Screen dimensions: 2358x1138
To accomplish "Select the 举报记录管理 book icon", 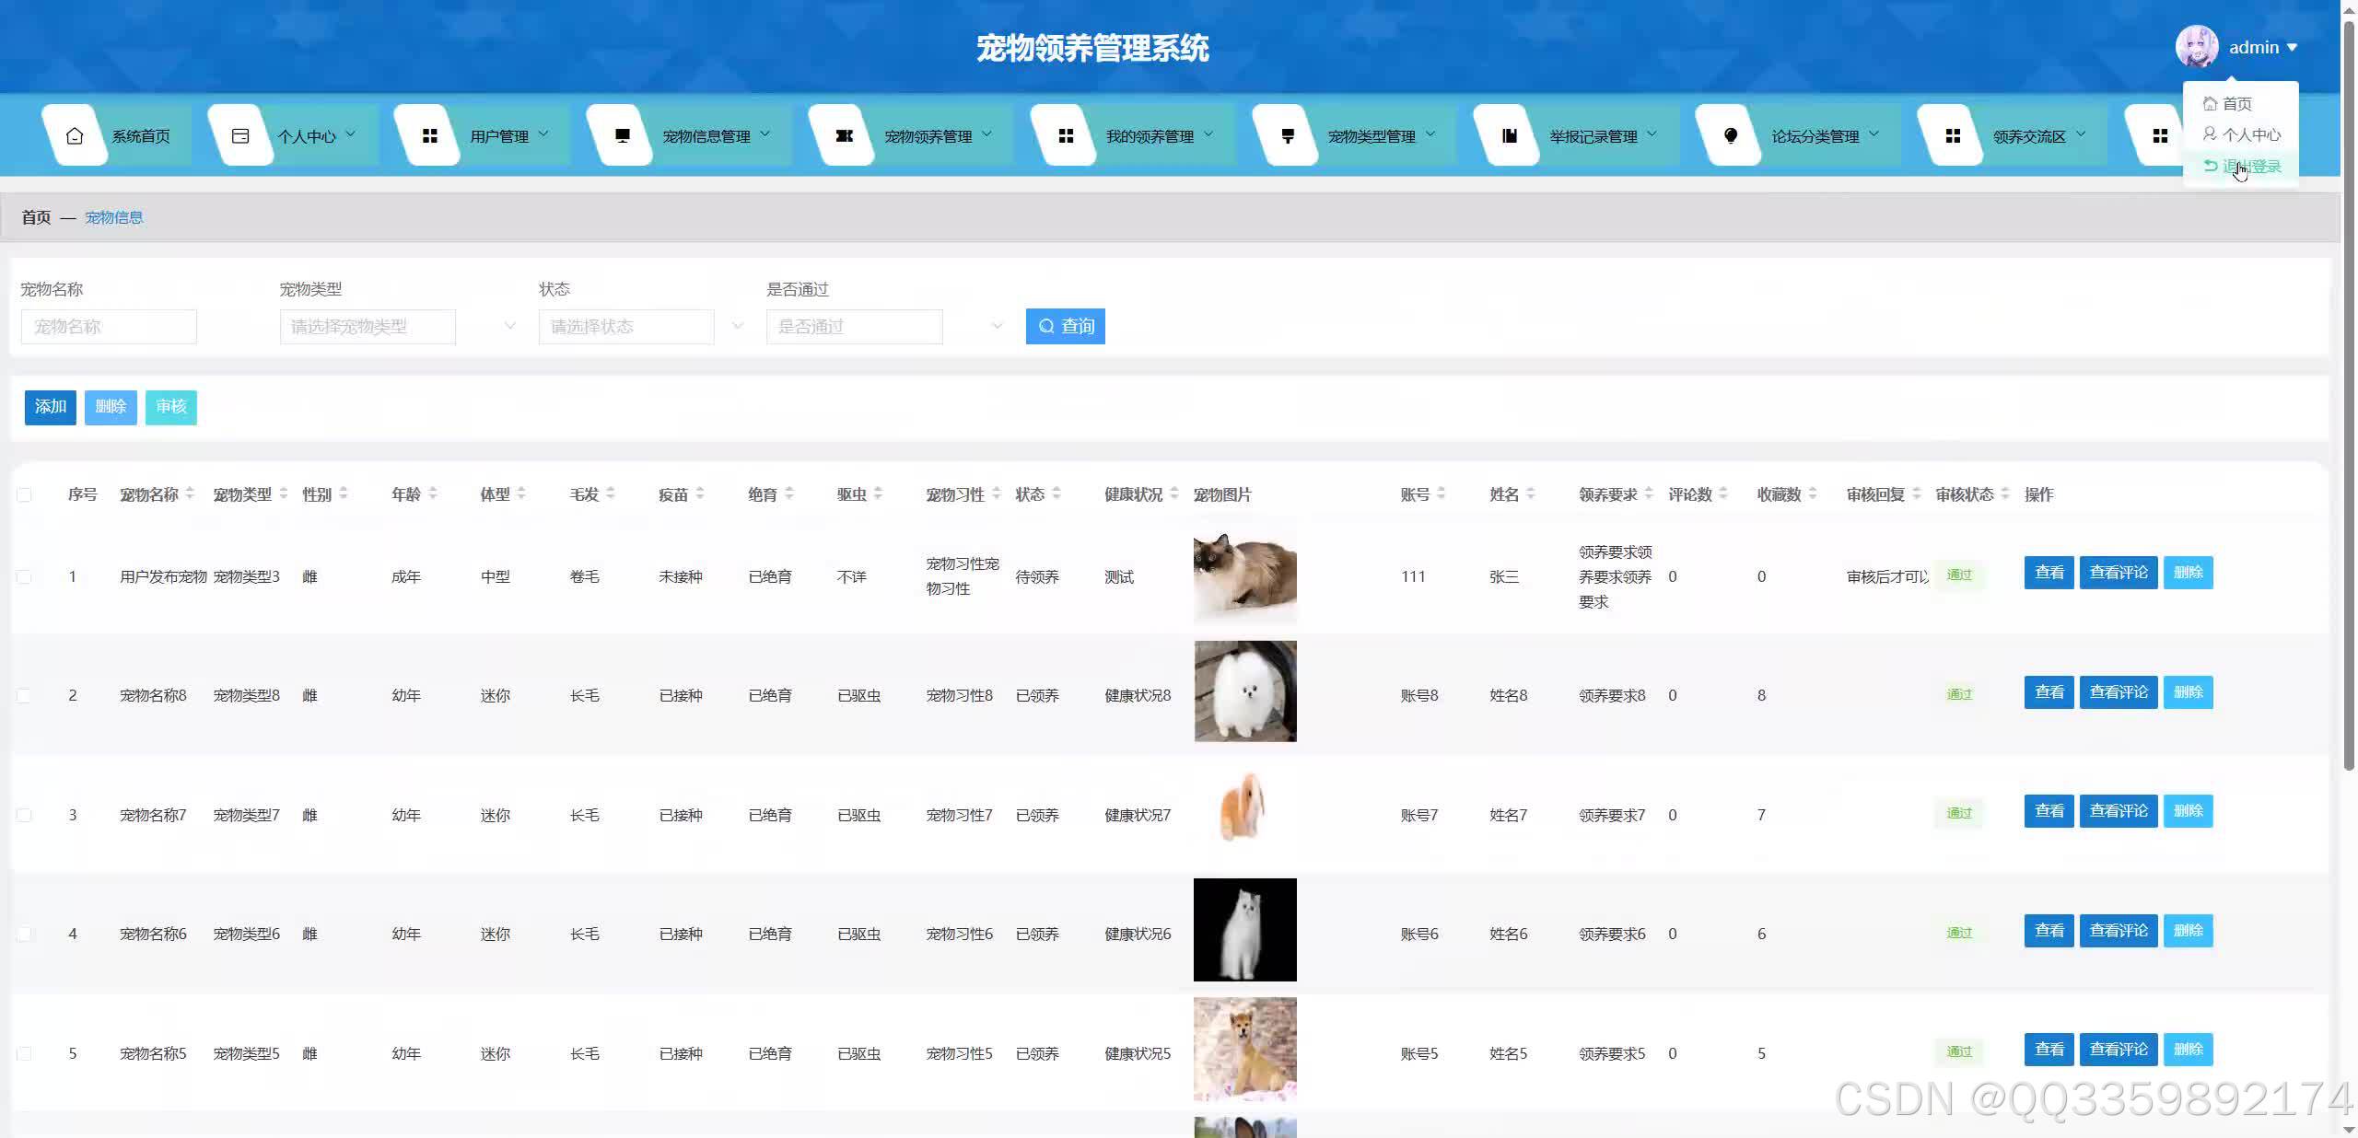I will (1511, 134).
